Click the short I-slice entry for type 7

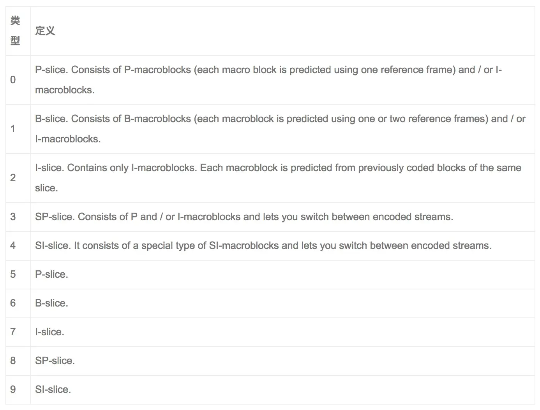point(49,332)
